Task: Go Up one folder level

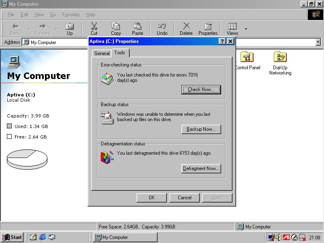Action: coord(70,29)
